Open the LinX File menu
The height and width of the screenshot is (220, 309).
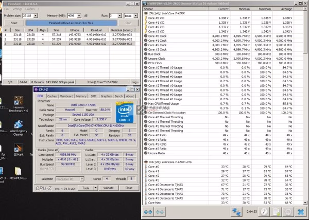pos(6,9)
